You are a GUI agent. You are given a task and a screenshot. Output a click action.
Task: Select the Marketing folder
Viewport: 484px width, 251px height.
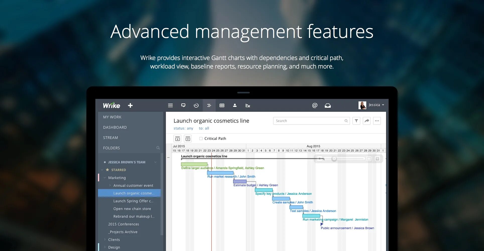(117, 178)
